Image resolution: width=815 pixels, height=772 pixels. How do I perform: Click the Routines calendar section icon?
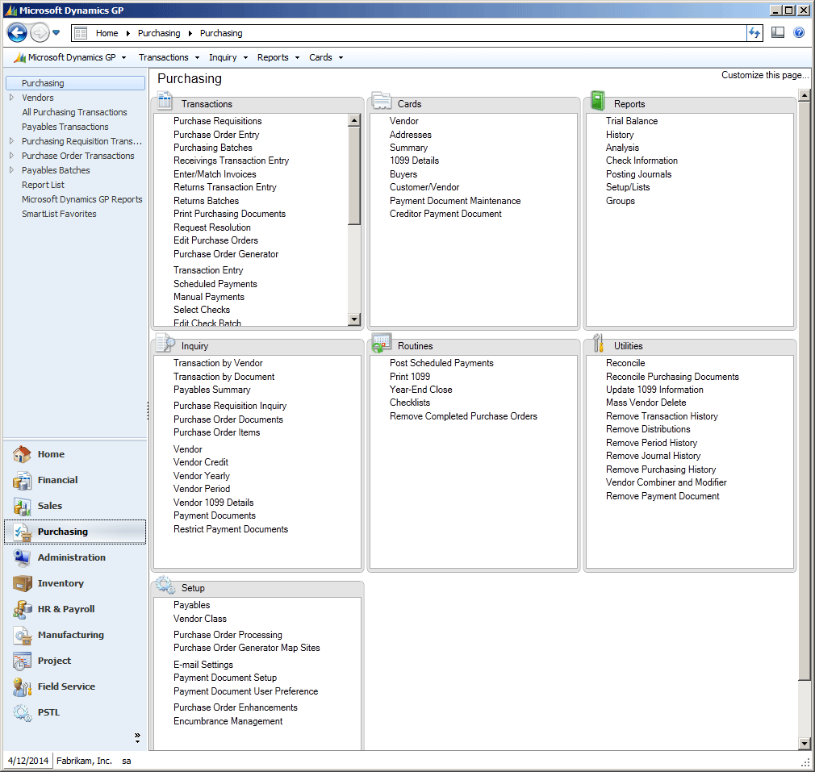(382, 343)
